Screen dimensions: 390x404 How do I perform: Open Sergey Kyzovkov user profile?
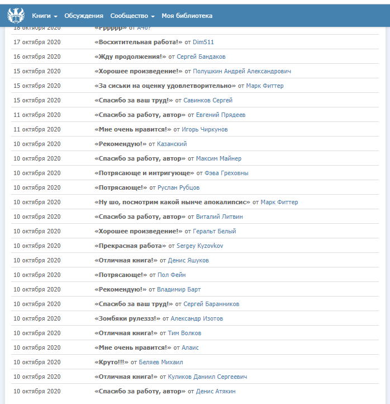point(199,246)
